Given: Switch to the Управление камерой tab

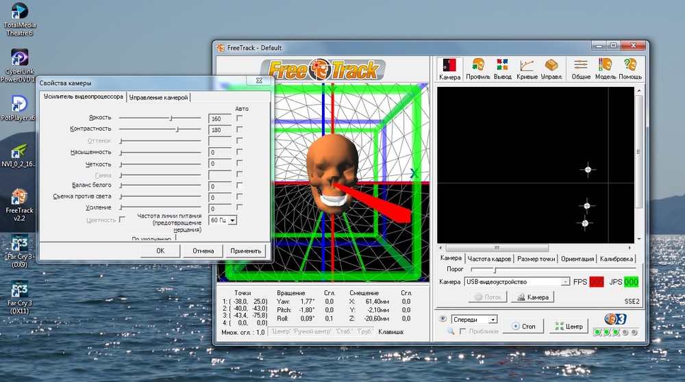Looking at the screenshot, I should pos(159,97).
